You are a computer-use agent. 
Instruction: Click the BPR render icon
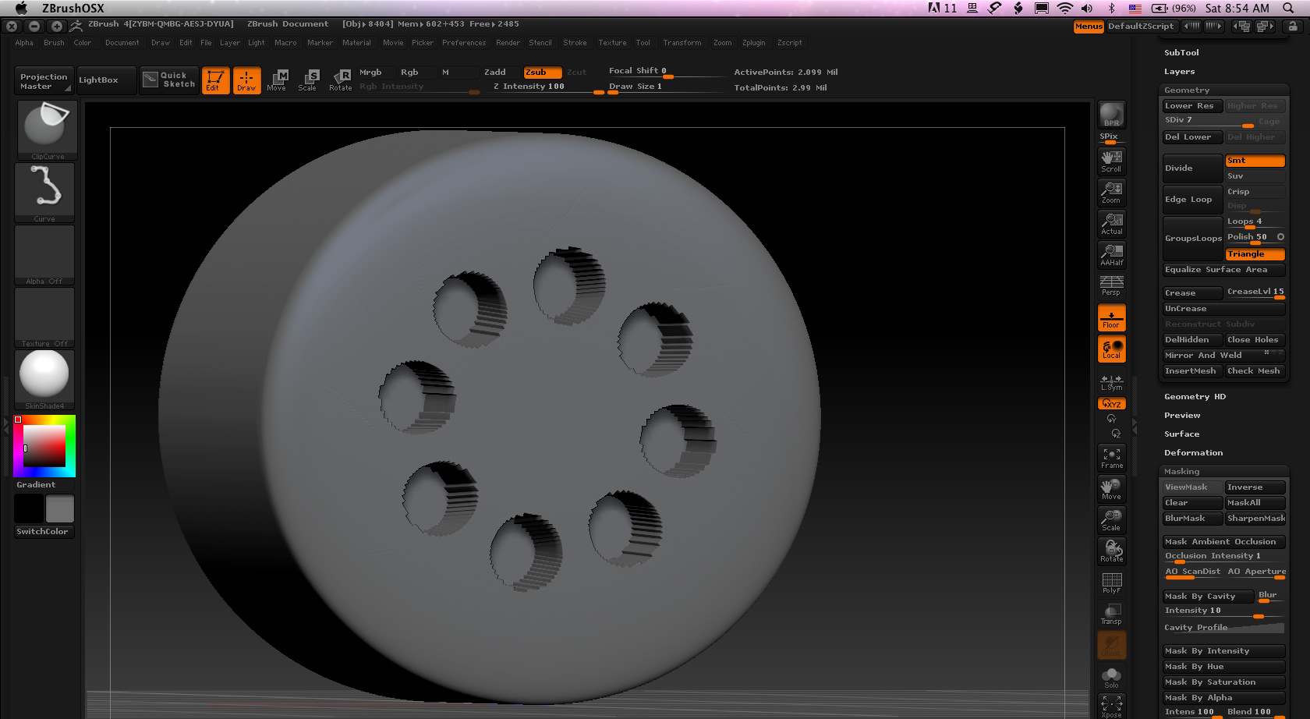[x=1111, y=115]
